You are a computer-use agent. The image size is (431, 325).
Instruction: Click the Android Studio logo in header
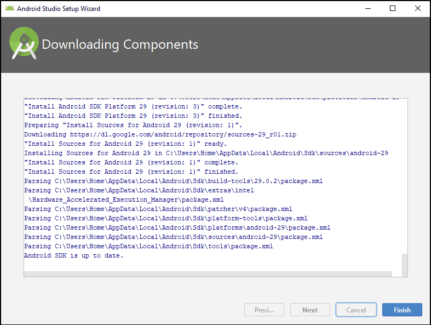[x=24, y=43]
